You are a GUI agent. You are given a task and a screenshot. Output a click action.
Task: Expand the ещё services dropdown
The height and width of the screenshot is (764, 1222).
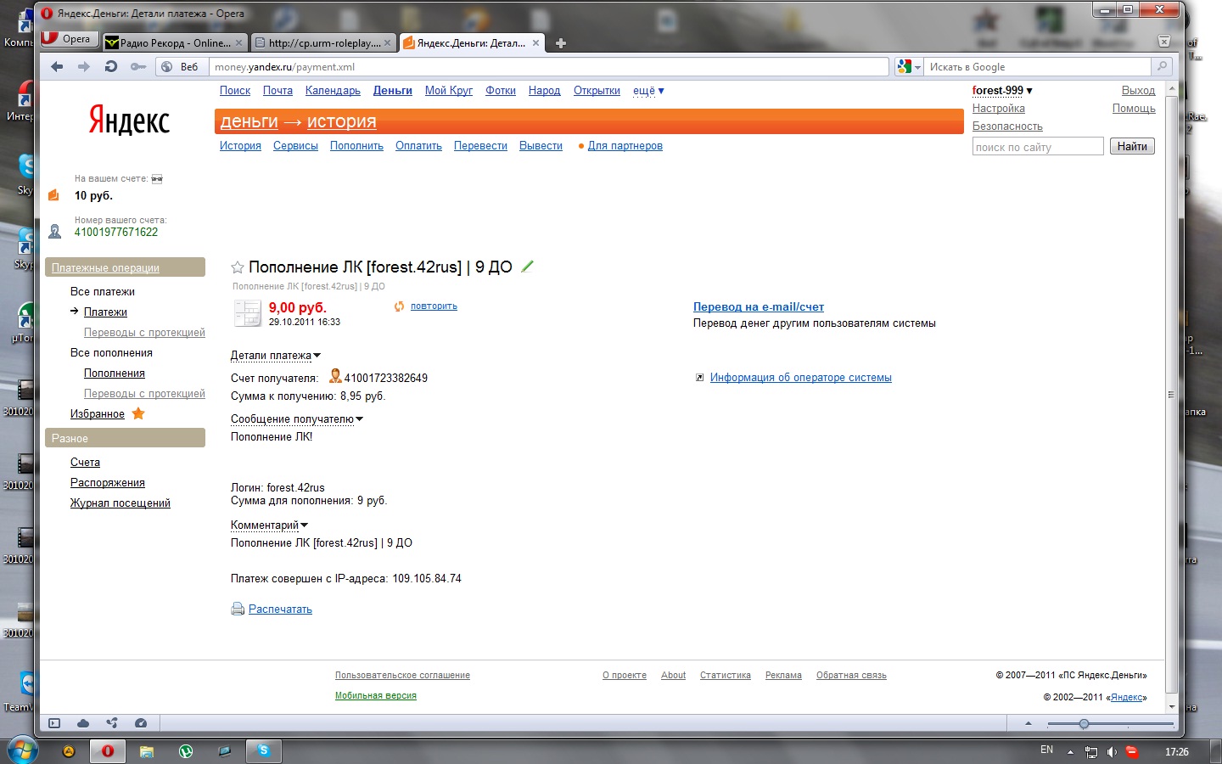[648, 91]
